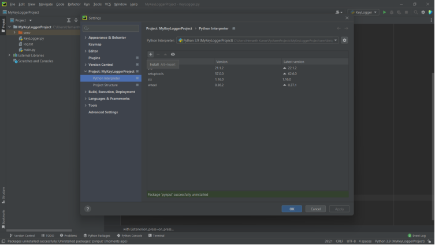Image resolution: width=435 pixels, height=245 pixels.
Task: Select Project Structure settings item
Action: [x=105, y=85]
